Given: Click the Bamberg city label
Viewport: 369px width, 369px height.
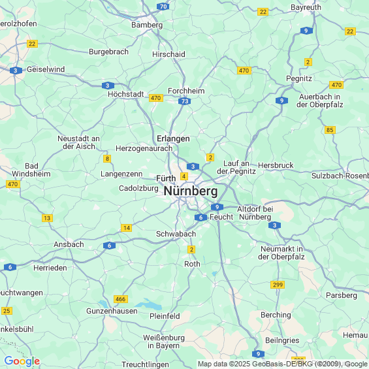Looking at the screenshot, I should 147,25.
